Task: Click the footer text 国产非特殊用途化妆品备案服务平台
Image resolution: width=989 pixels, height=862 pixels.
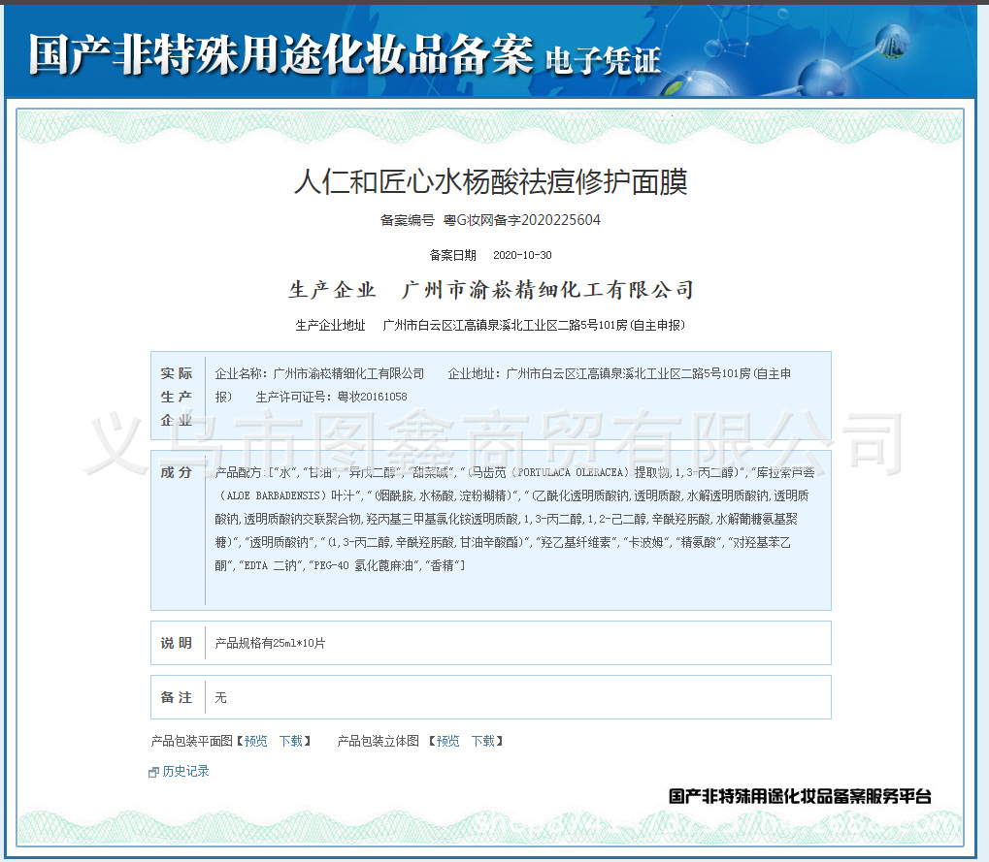Action: 800,796
